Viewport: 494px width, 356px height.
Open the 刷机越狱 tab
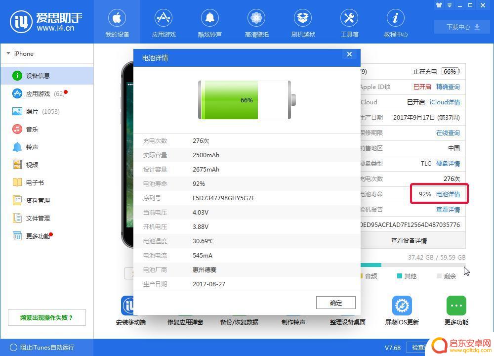click(x=303, y=23)
